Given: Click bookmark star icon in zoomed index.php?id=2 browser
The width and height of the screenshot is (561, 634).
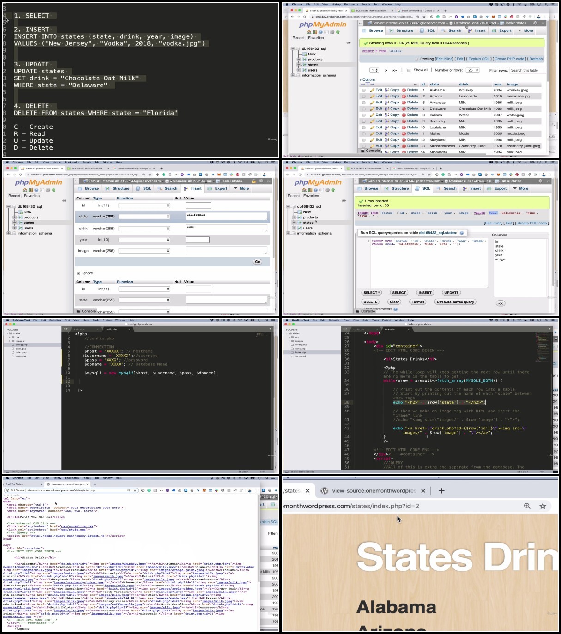Looking at the screenshot, I should coord(543,506).
